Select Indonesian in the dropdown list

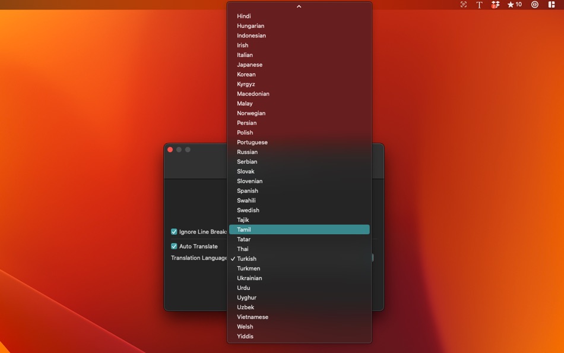pyautogui.click(x=299, y=36)
